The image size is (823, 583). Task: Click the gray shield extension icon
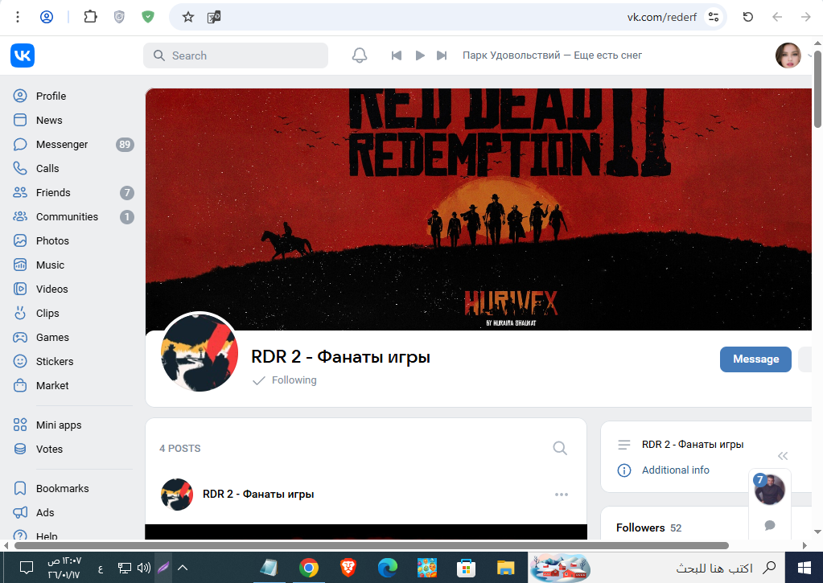(x=120, y=17)
